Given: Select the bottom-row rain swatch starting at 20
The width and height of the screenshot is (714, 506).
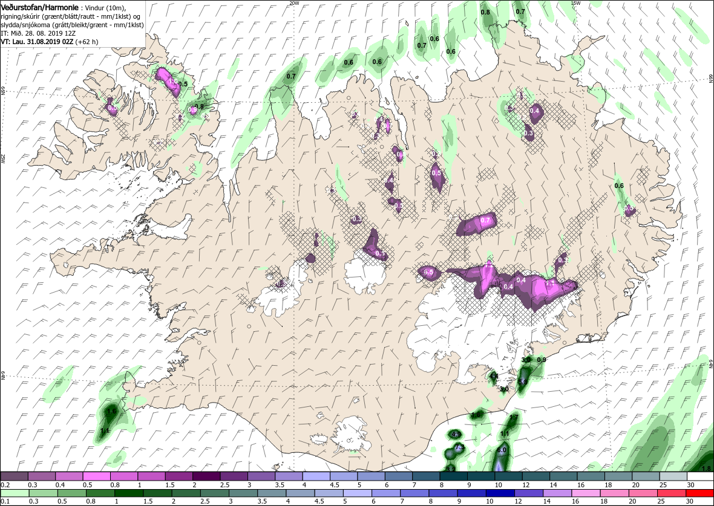Looking at the screenshot, I should (642, 494).
